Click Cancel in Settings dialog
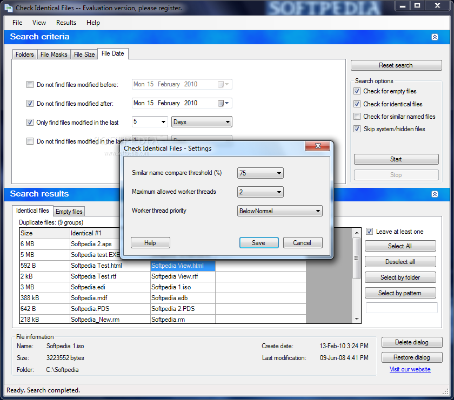The height and width of the screenshot is (400, 454). (x=303, y=243)
